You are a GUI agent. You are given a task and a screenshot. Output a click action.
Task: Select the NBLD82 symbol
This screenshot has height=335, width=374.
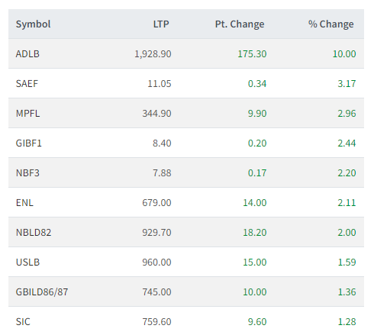(34, 233)
